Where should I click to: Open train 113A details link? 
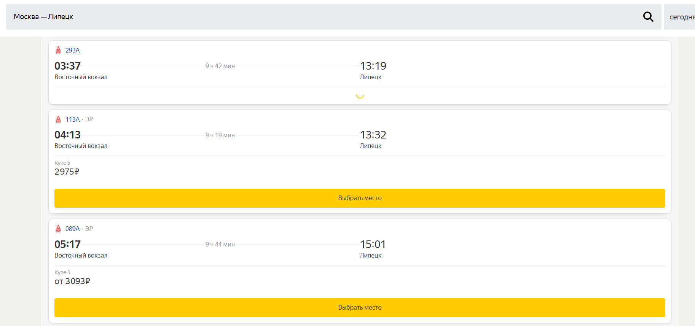click(72, 119)
